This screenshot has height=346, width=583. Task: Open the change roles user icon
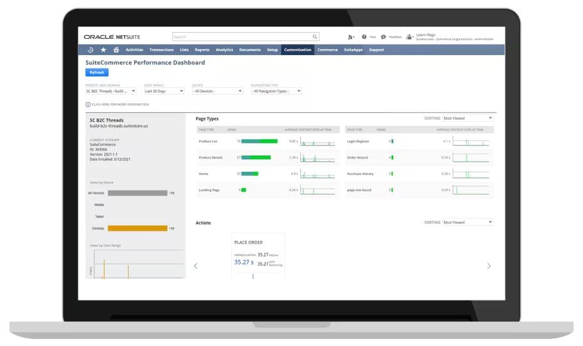click(410, 37)
